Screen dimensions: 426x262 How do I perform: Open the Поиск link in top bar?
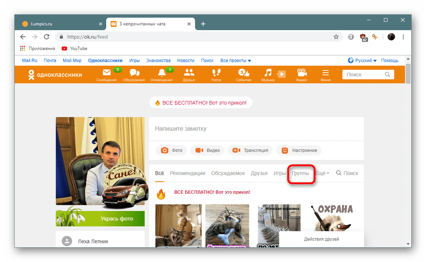[207, 60]
